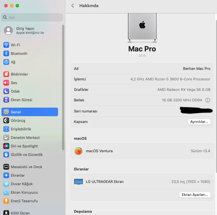Screen dimensions: 217x215
Task: Select Görünüş appearance icon
Action: [6, 120]
